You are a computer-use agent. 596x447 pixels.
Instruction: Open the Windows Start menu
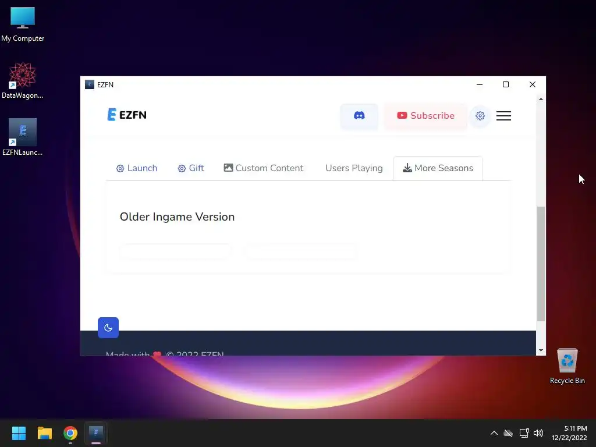click(x=19, y=433)
